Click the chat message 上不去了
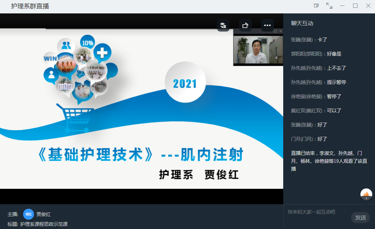Screen dimensions: 375x229 click(x=336, y=68)
